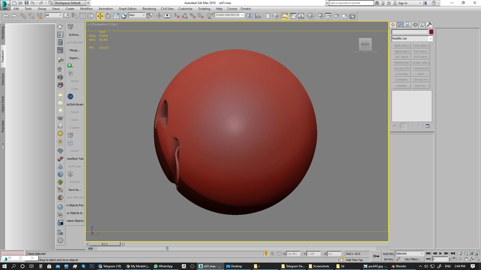481x270 pixels.
Task: Click the Select and Link chain icon
Action: click(23, 16)
